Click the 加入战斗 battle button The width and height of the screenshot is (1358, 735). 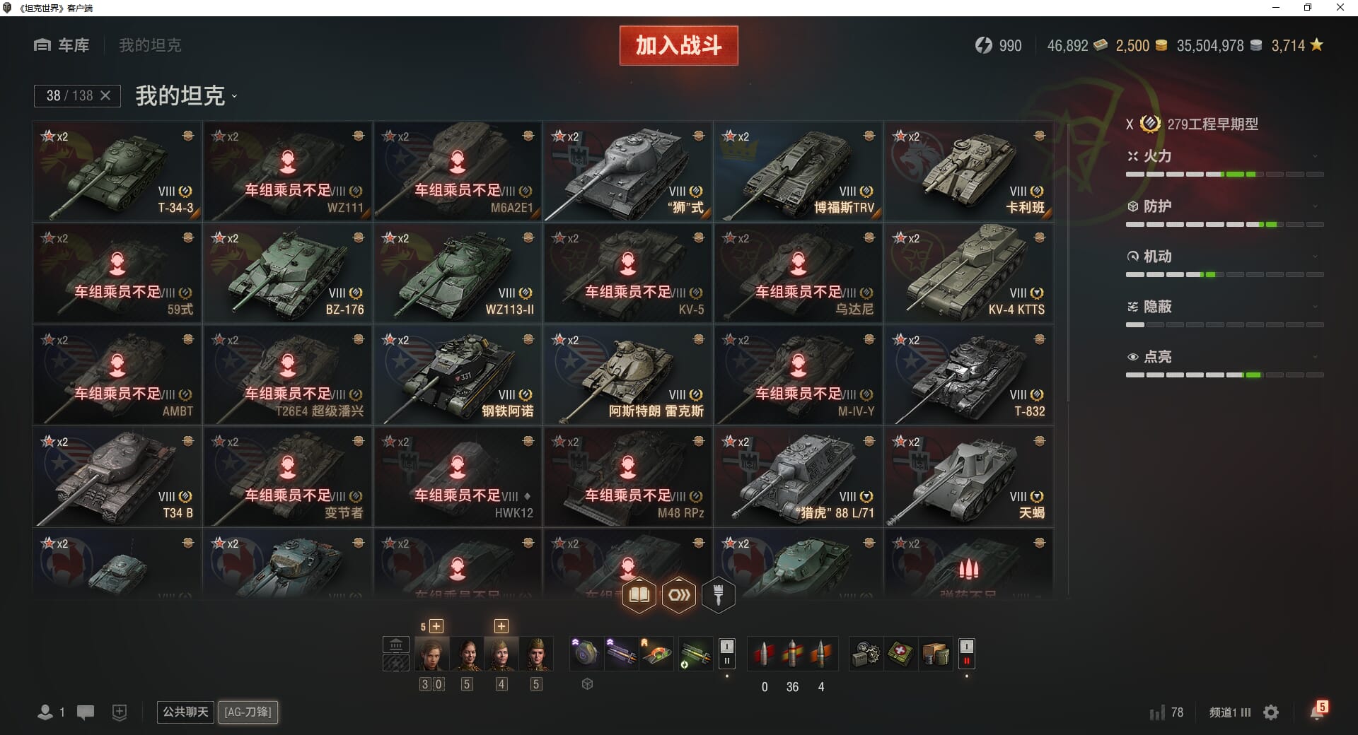tap(679, 45)
